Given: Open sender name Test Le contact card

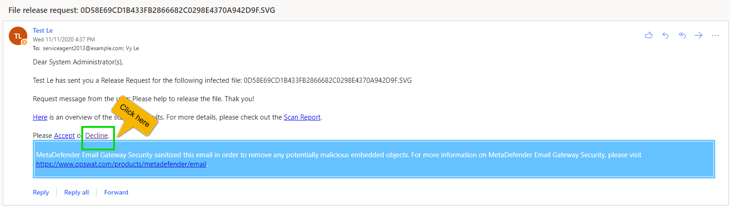Looking at the screenshot, I should click(x=42, y=30).
